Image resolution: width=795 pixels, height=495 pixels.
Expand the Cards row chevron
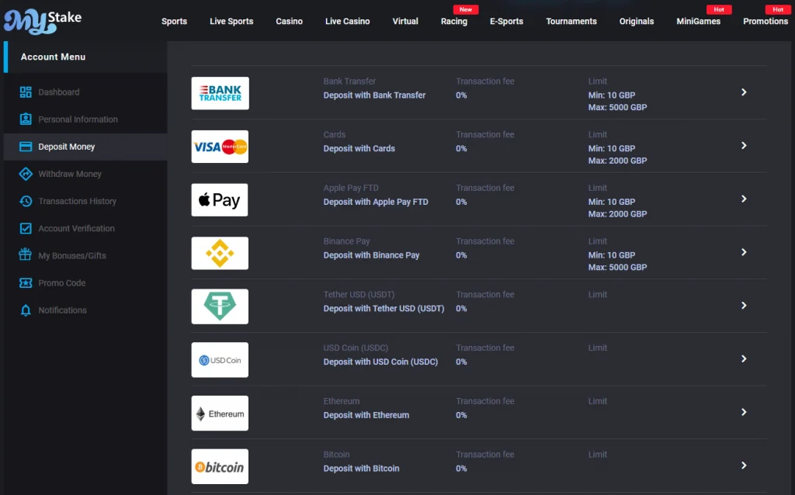[x=744, y=145]
